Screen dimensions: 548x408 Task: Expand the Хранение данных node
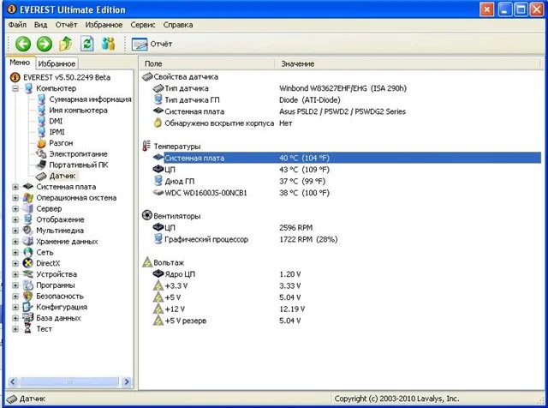(x=16, y=241)
